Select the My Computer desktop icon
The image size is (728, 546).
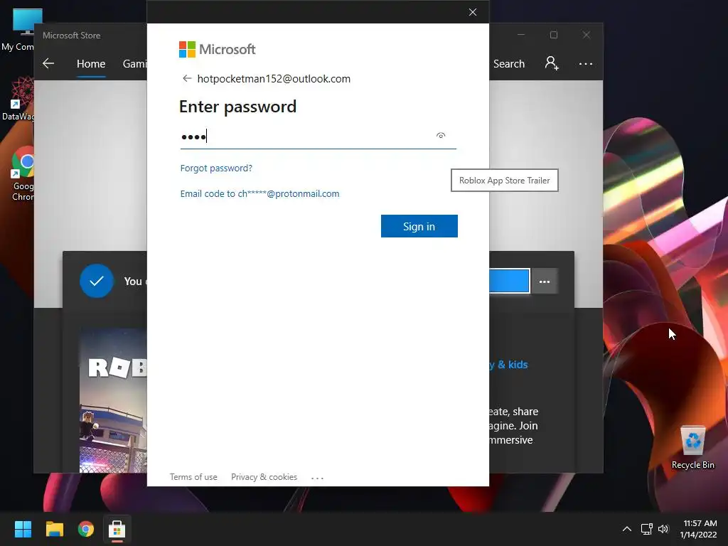click(19, 30)
